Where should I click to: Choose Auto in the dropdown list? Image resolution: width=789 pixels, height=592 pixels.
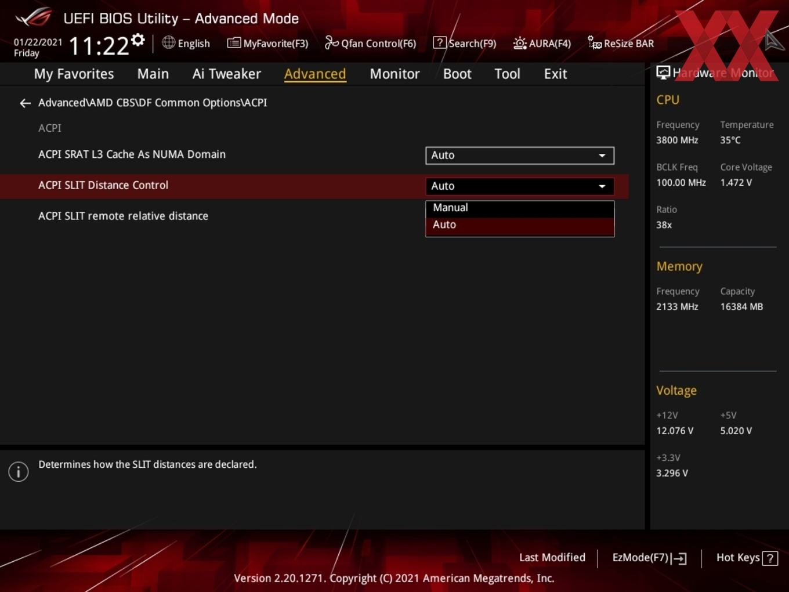coord(520,225)
